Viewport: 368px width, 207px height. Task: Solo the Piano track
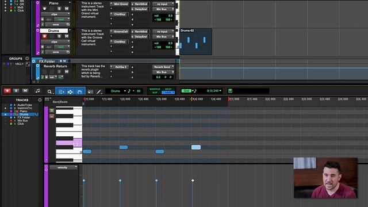point(59,9)
